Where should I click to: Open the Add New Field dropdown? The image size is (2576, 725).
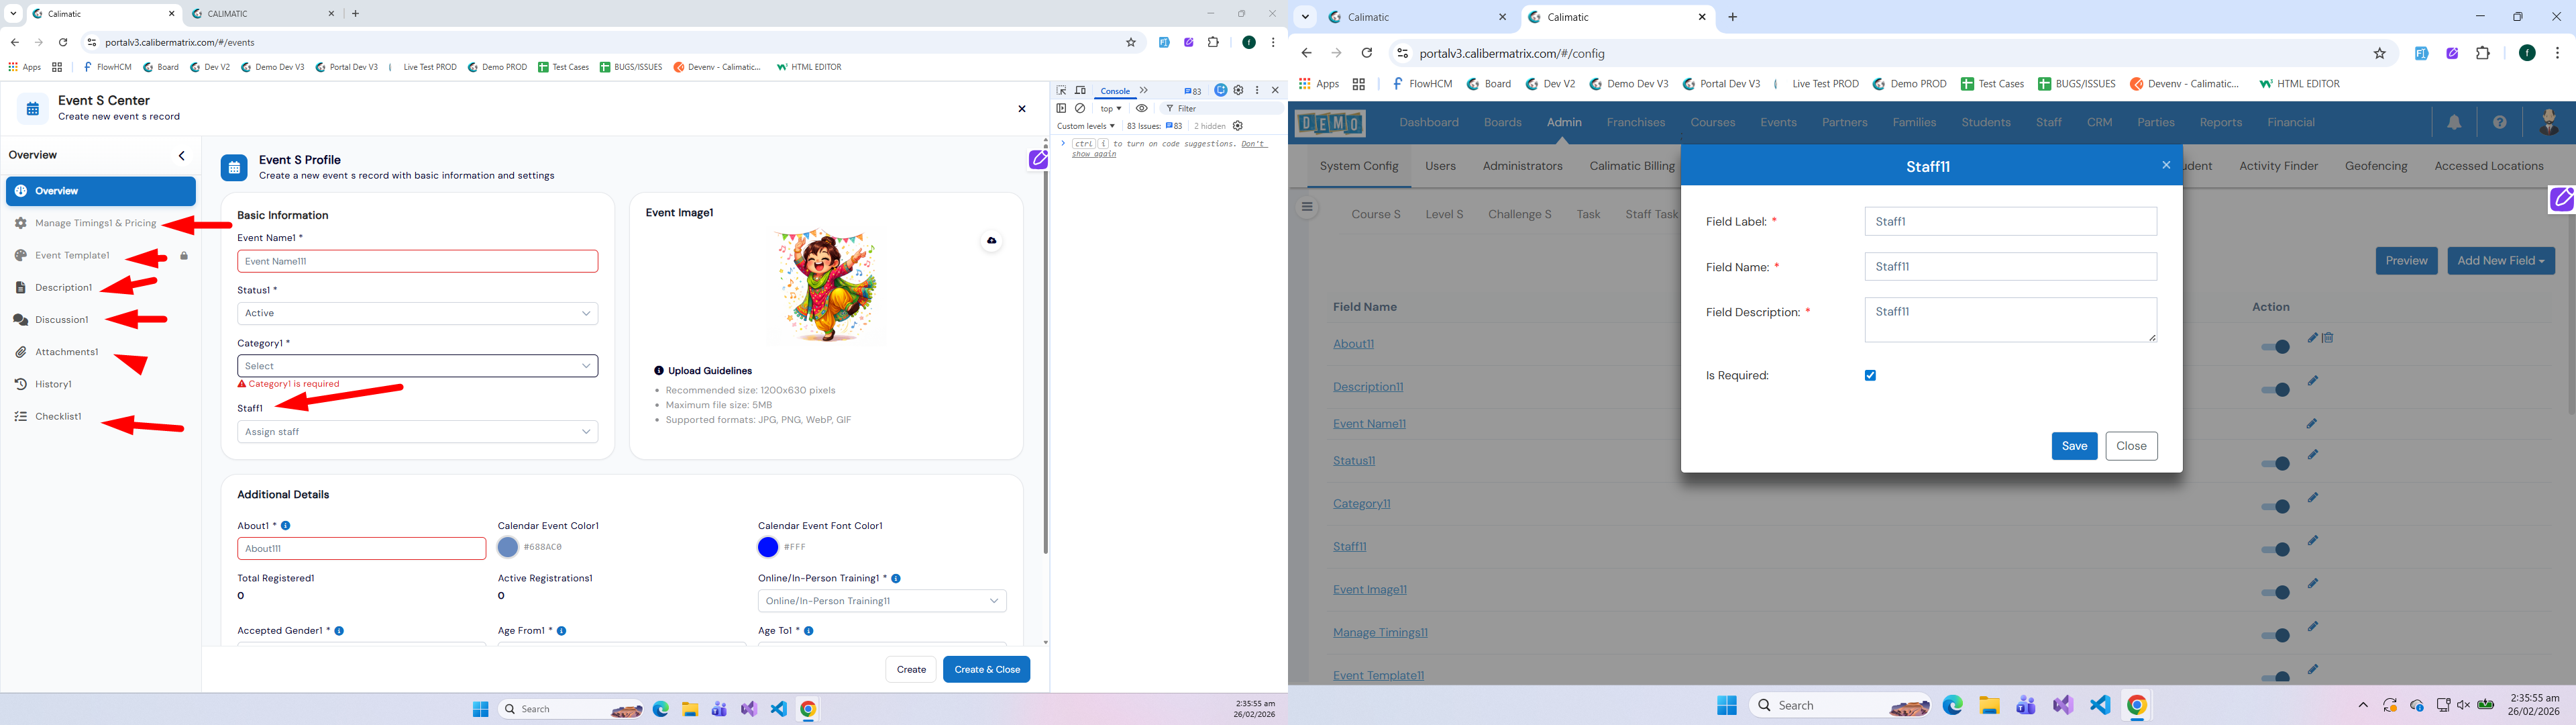coord(2500,260)
